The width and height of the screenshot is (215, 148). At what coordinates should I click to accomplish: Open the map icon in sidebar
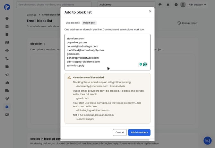[7, 42]
